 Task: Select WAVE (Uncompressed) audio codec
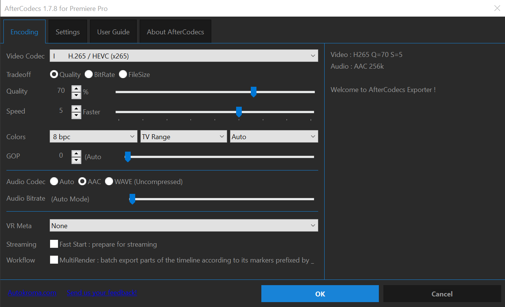[109, 181]
